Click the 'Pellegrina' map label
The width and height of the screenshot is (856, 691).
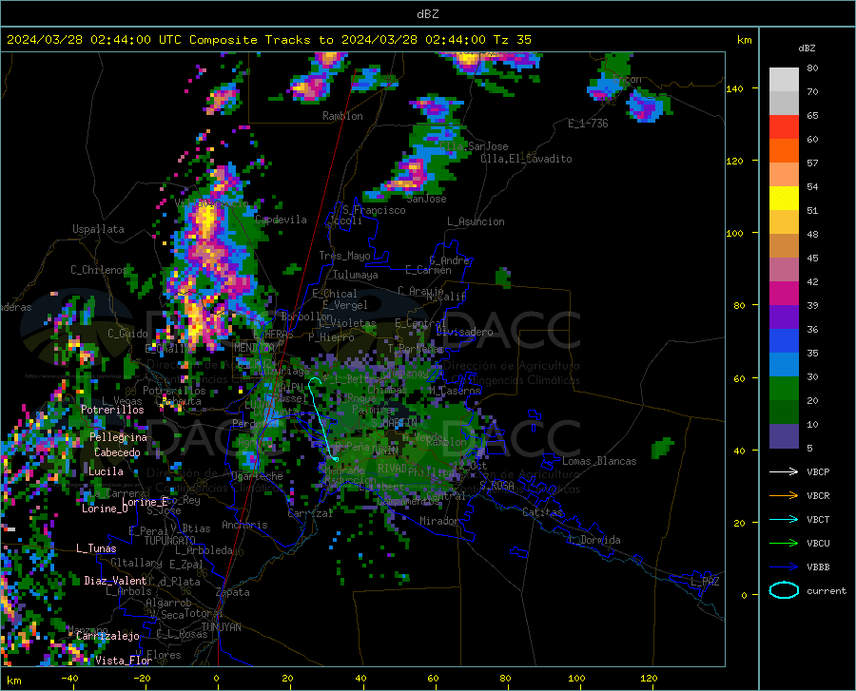tap(118, 437)
